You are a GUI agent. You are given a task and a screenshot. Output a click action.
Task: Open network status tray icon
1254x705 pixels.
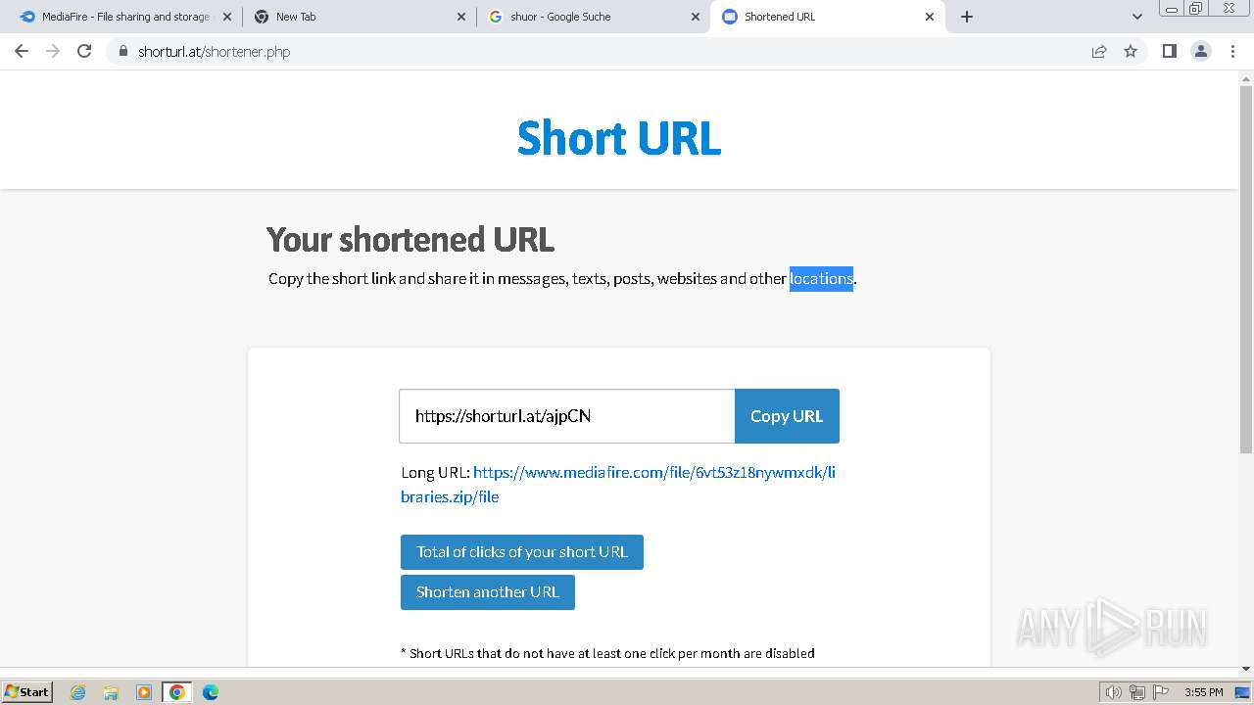1137,692
